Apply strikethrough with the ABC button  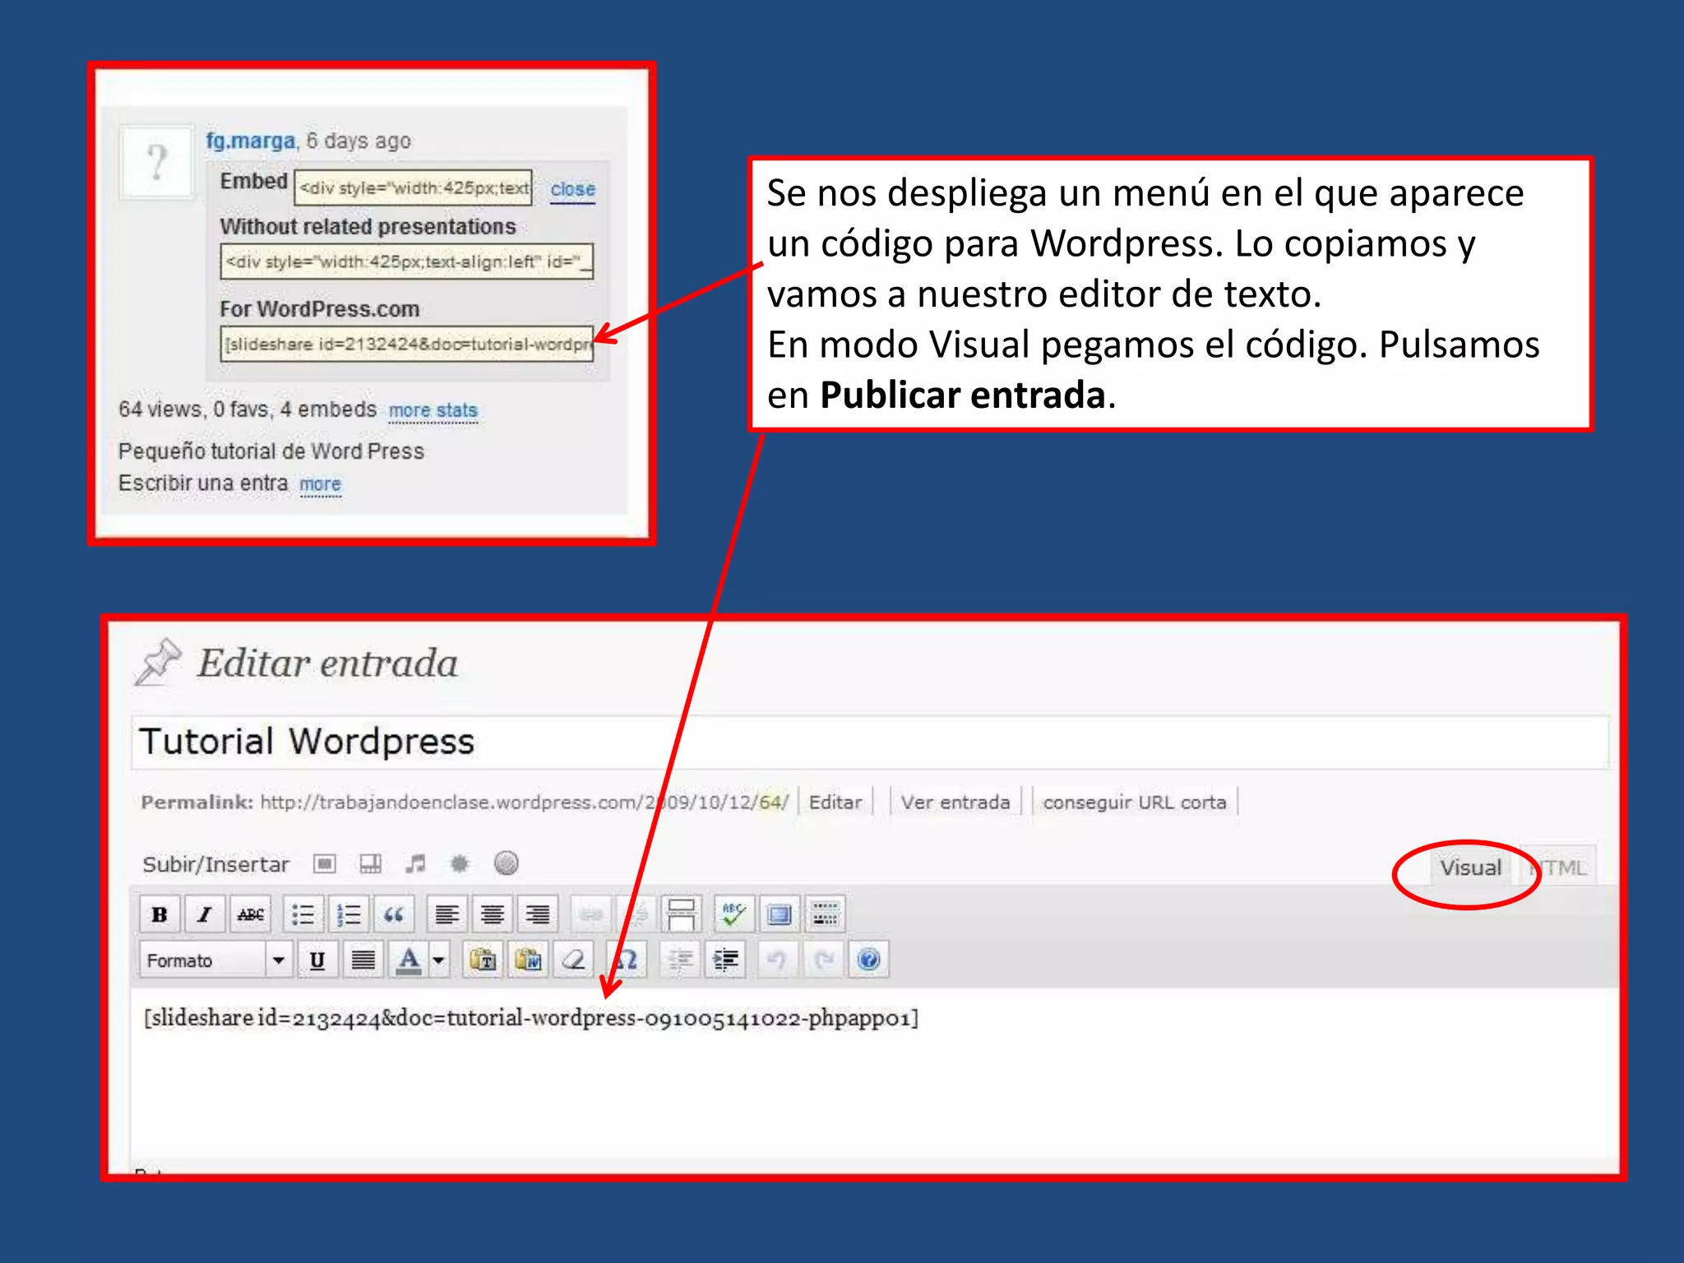coord(251,914)
